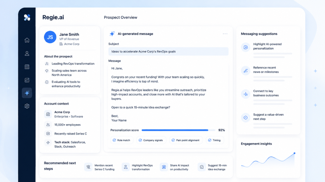Choose Reference recent news or milestones suggestion

267,73
